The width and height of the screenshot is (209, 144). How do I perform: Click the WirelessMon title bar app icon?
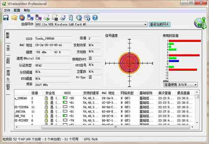(4, 4)
